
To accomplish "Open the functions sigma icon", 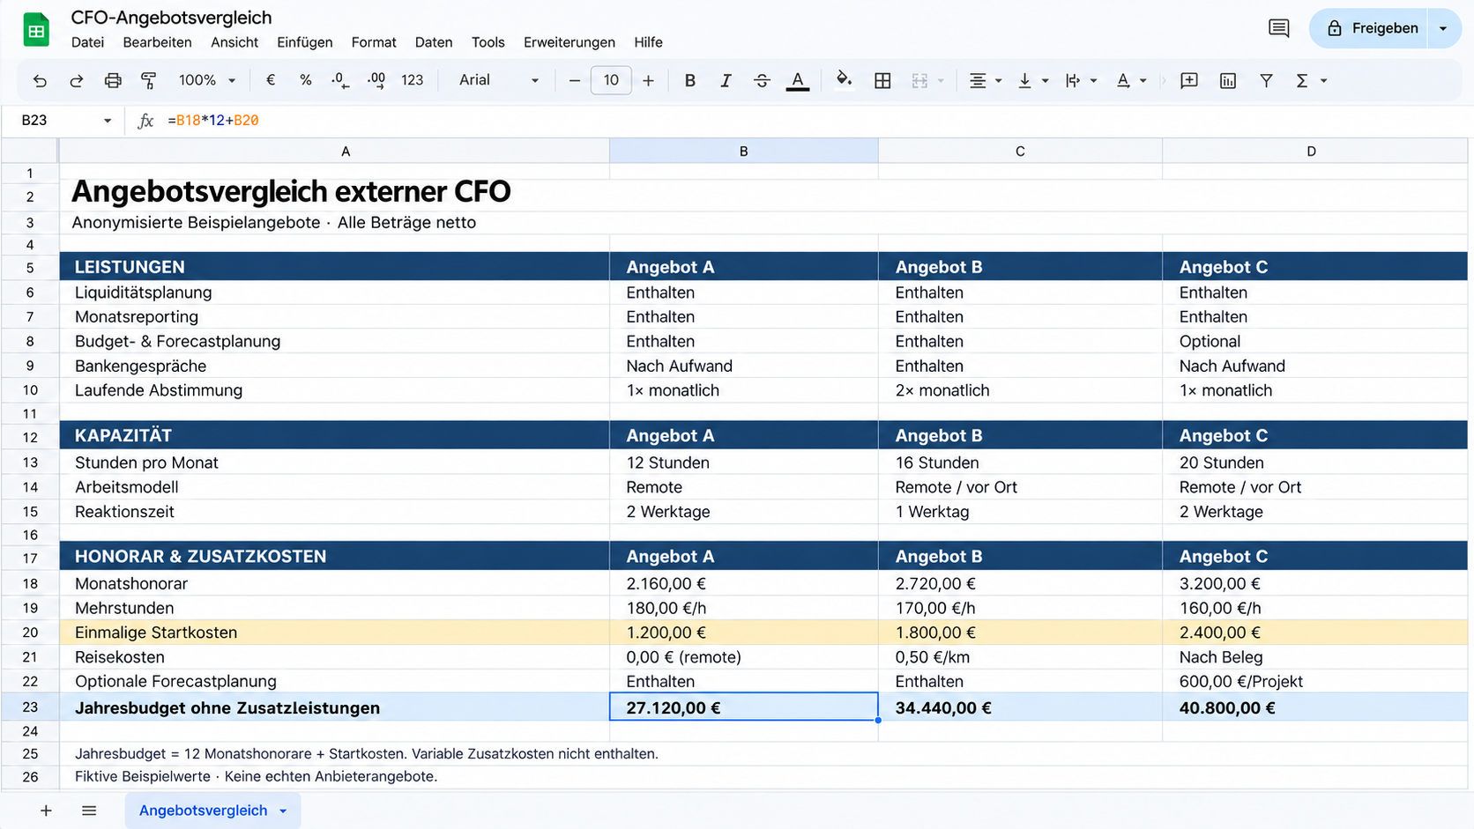I will [x=1302, y=81].
